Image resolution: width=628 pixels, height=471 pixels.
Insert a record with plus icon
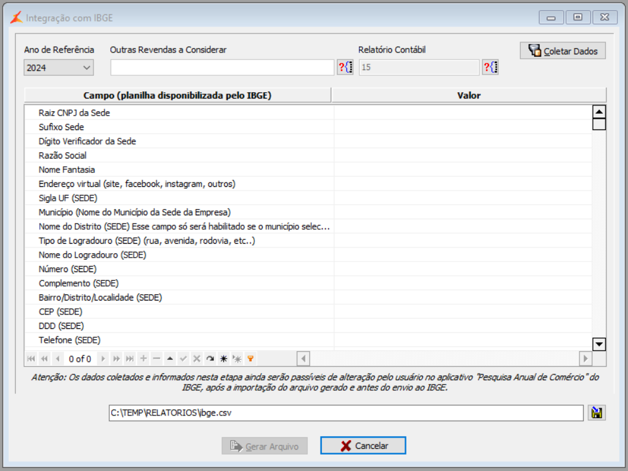143,359
